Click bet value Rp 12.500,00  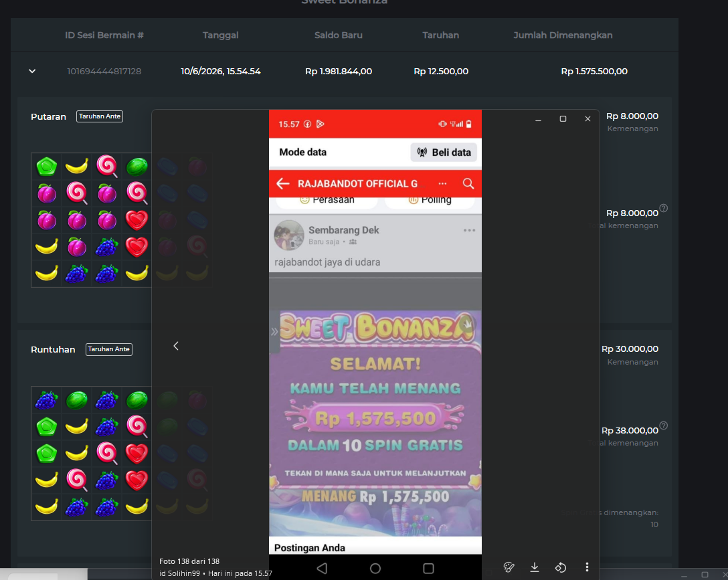pyautogui.click(x=440, y=71)
